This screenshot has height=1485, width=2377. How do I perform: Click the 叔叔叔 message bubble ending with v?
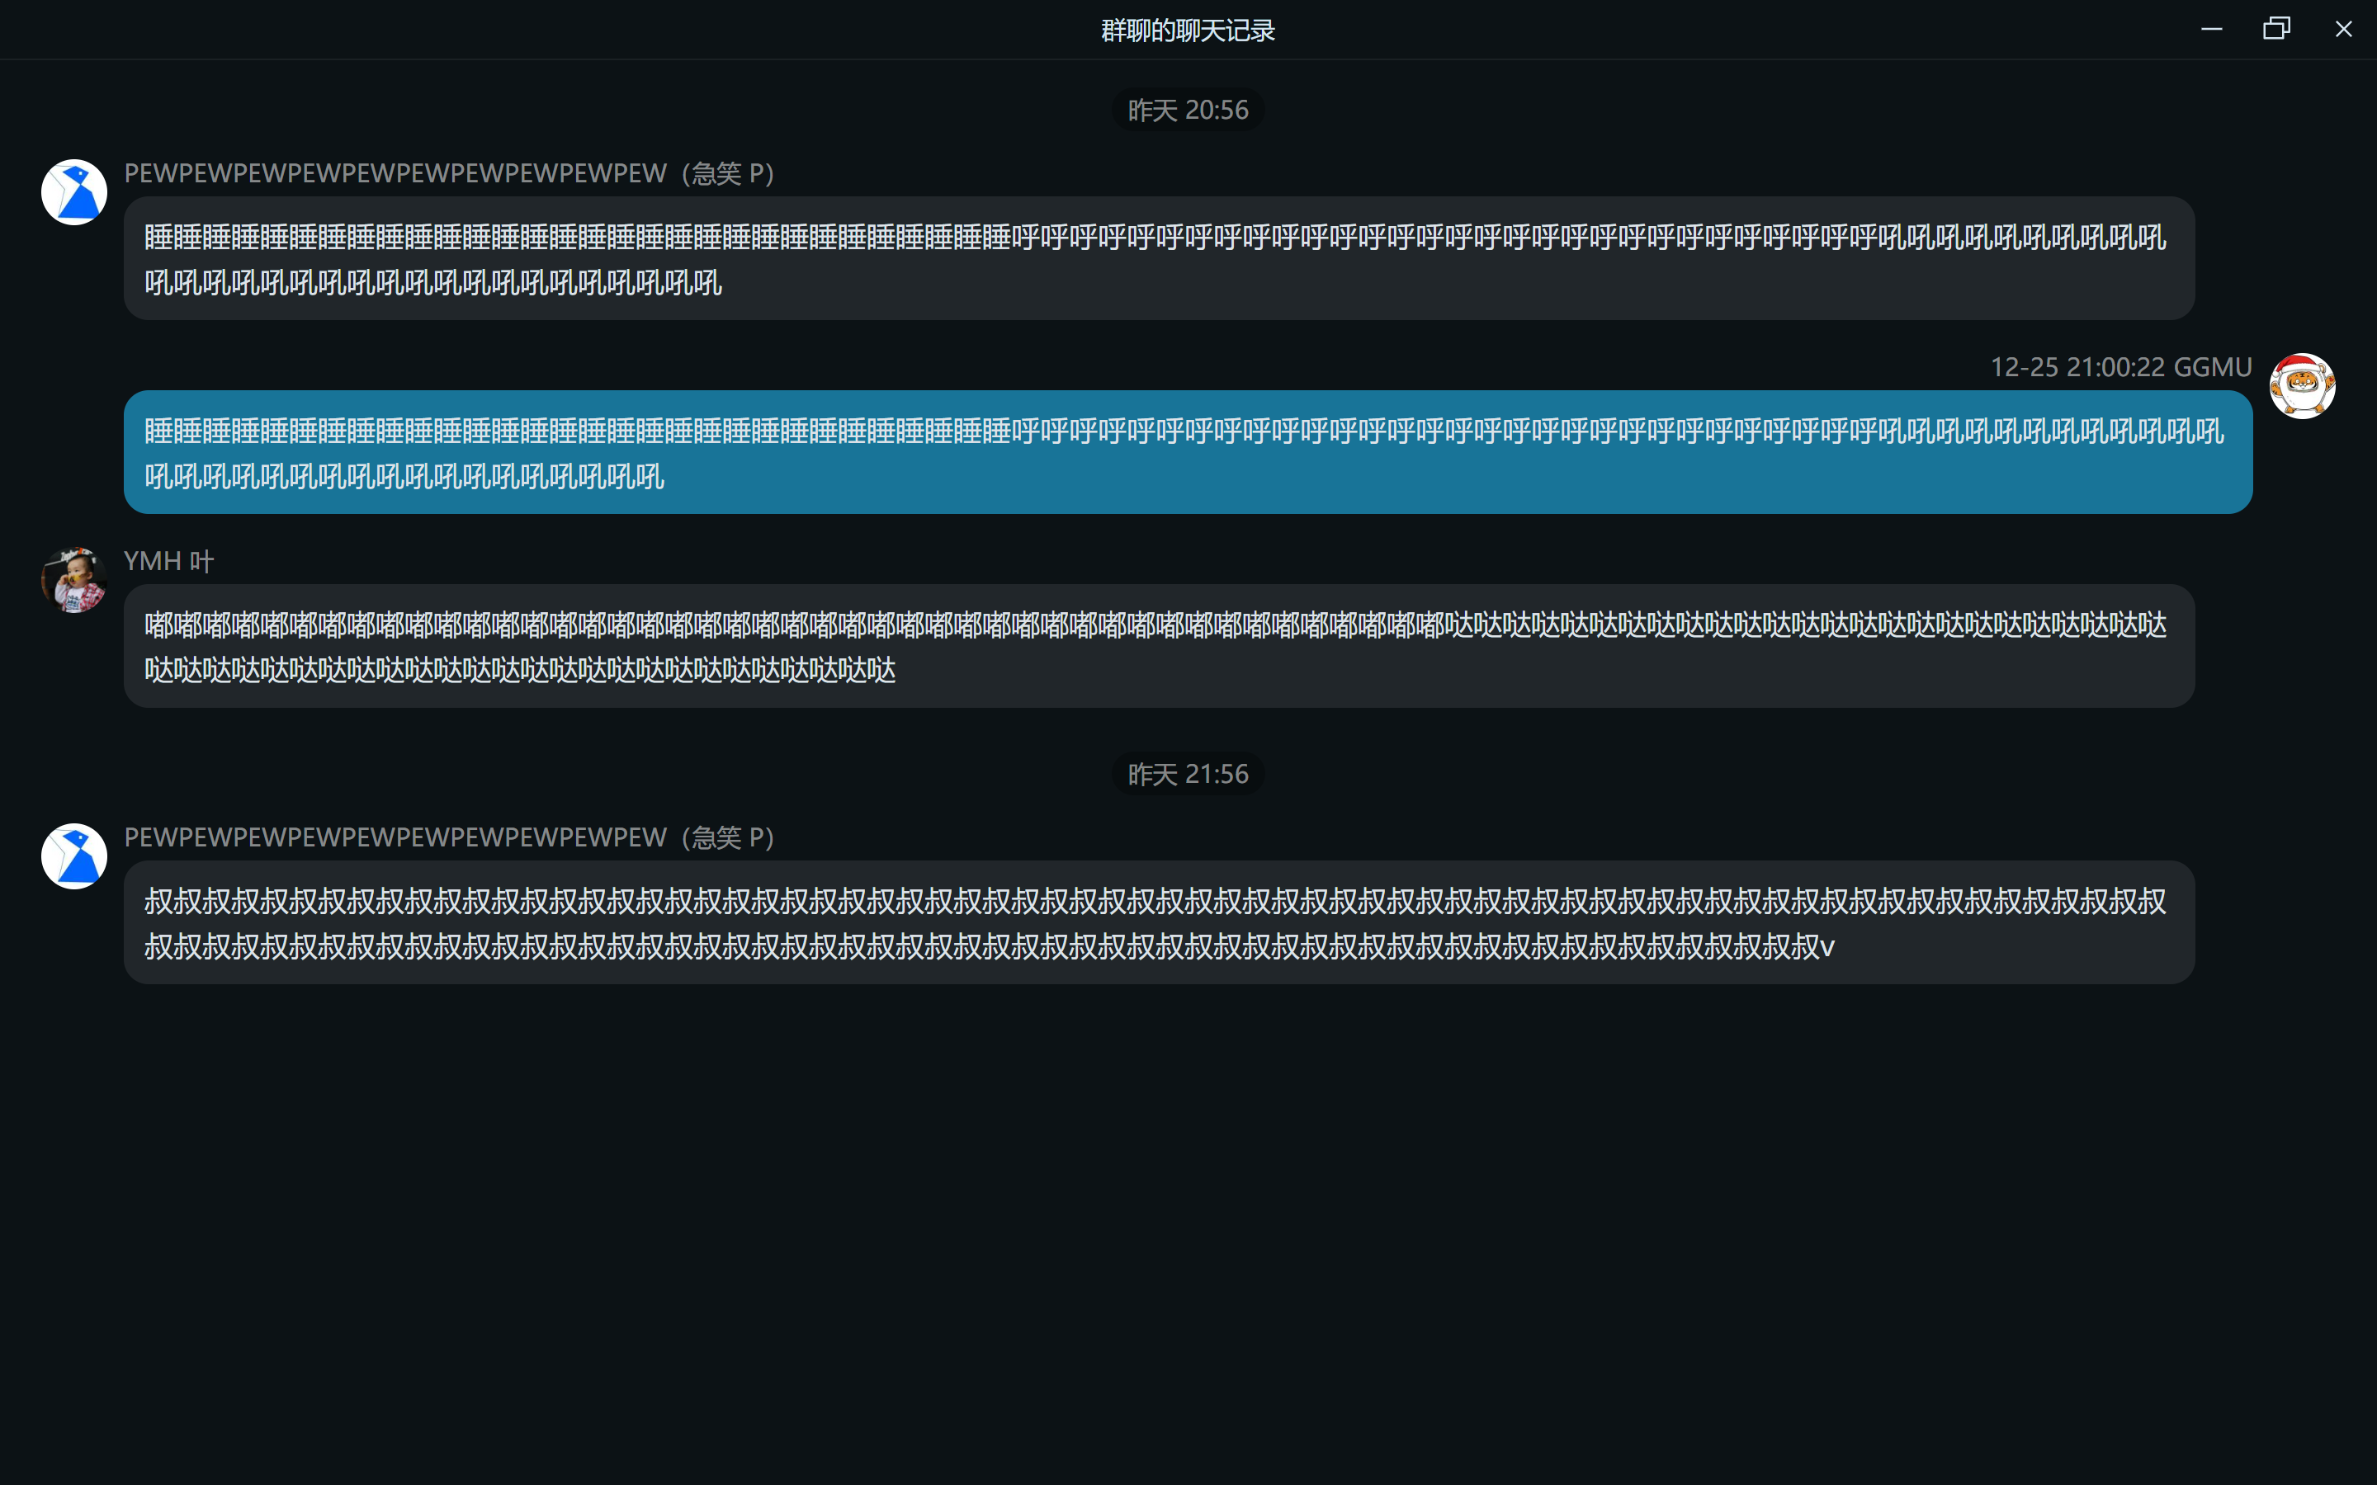coord(1159,922)
